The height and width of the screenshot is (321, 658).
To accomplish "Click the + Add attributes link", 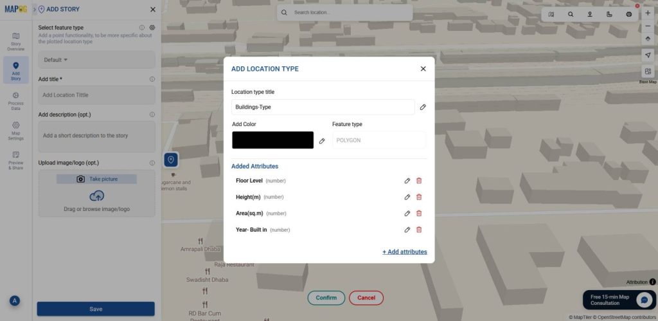I will [405, 252].
